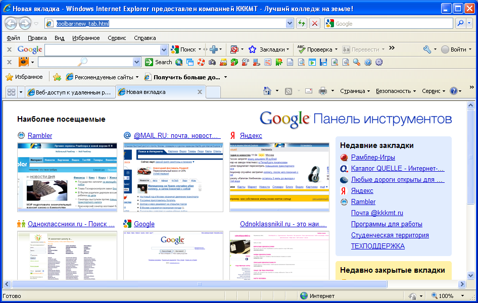Go forward with the Forward arrow button
478x303 pixels.
pos(25,23)
